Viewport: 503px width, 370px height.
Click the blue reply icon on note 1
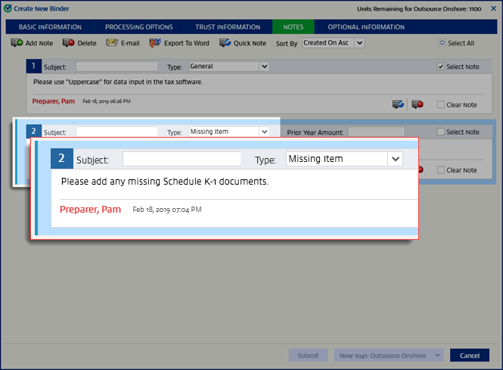tap(397, 104)
